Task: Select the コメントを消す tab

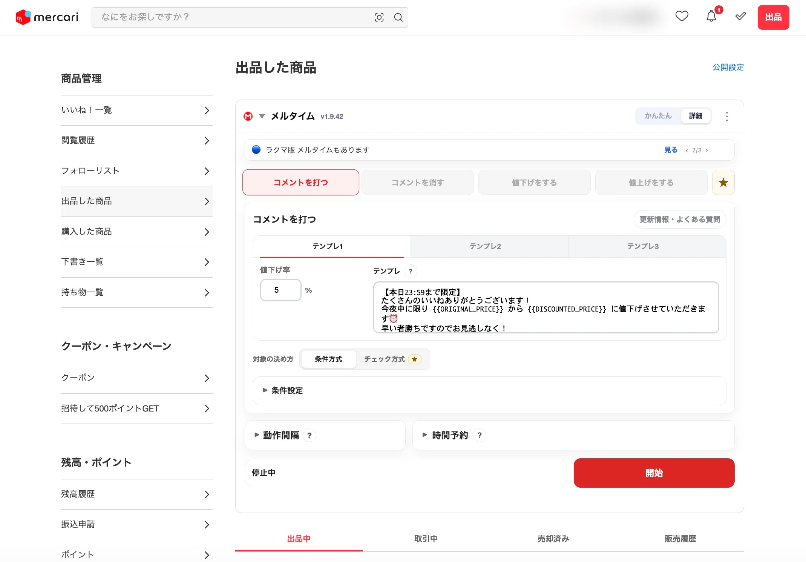Action: pos(417,183)
